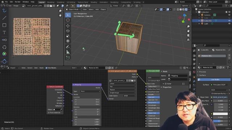Click the green Y axis on navigation gizmo

pos(183,22)
